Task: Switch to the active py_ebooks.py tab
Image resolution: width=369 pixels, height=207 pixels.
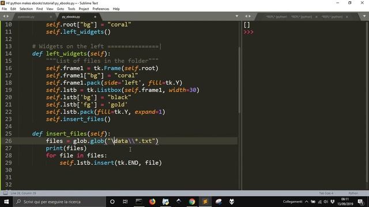Action: click(x=71, y=17)
